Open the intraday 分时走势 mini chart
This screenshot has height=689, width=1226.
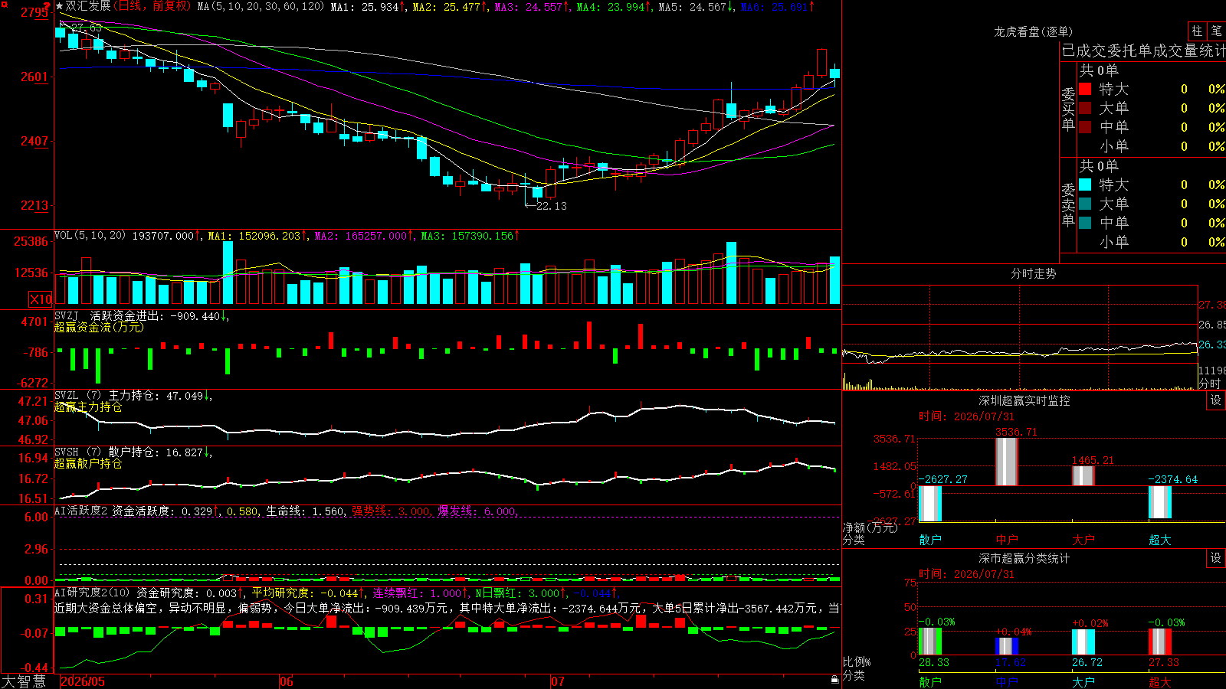1020,337
